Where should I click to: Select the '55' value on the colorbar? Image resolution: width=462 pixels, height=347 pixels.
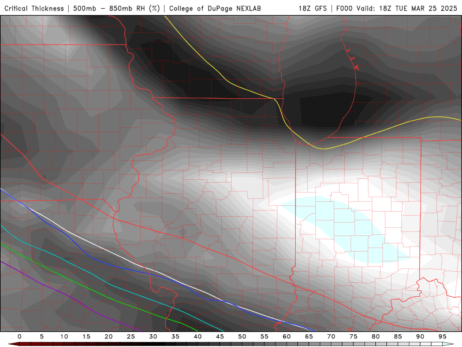click(264, 337)
